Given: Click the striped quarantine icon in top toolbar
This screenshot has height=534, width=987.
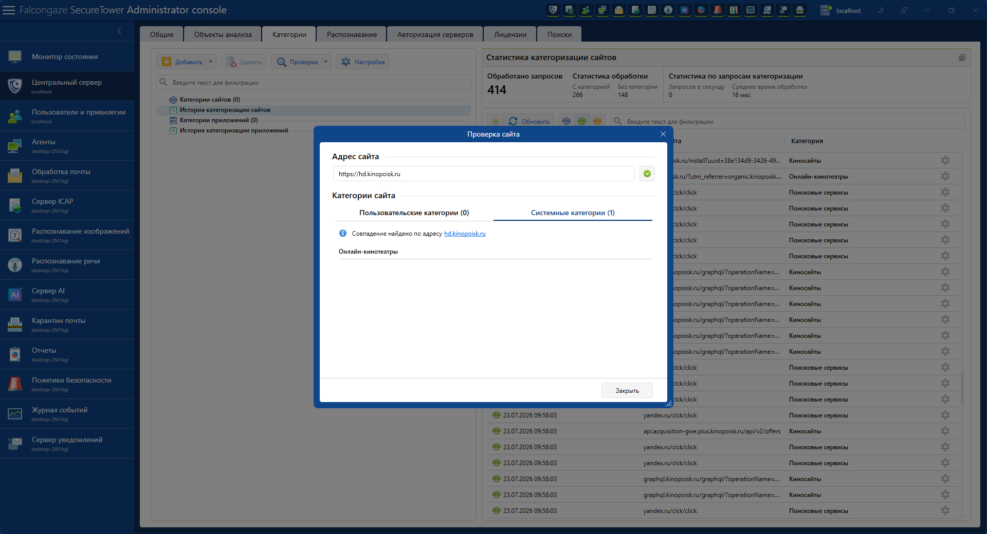Looking at the screenshot, I should pyautogui.click(x=800, y=10).
